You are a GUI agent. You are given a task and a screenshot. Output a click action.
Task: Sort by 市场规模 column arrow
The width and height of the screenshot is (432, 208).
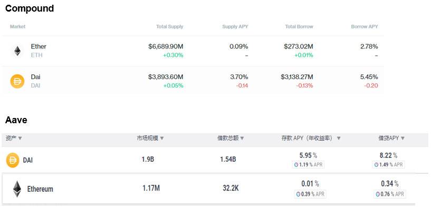(x=162, y=138)
